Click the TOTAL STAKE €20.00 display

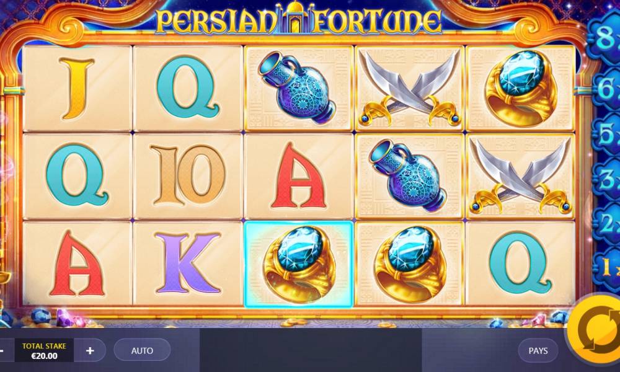44,350
